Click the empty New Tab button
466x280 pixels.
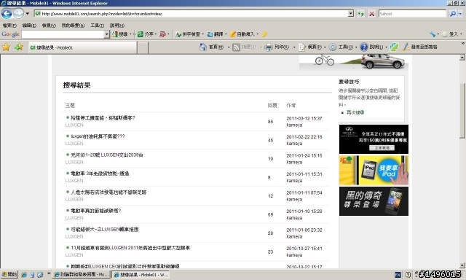(x=143, y=47)
